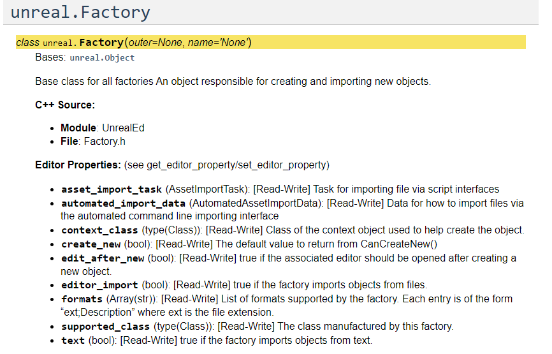Click the create_new property name
The height and width of the screenshot is (354, 552).
[x=91, y=244]
